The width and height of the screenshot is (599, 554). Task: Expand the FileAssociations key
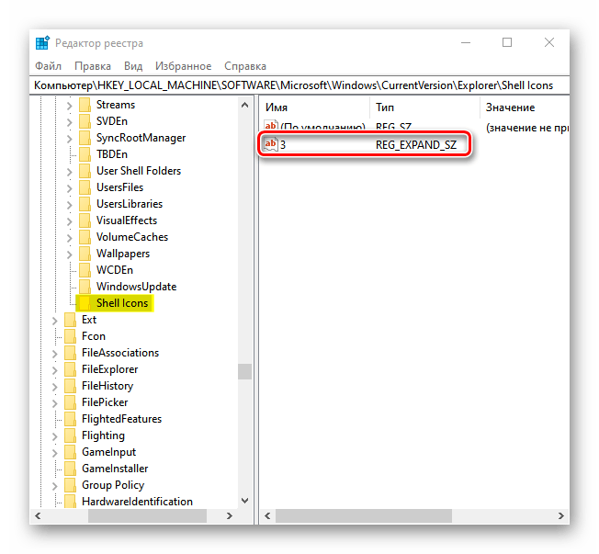point(54,354)
